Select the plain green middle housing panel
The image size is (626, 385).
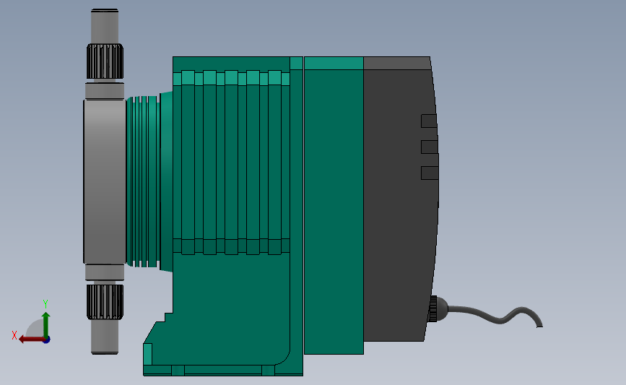334,205
